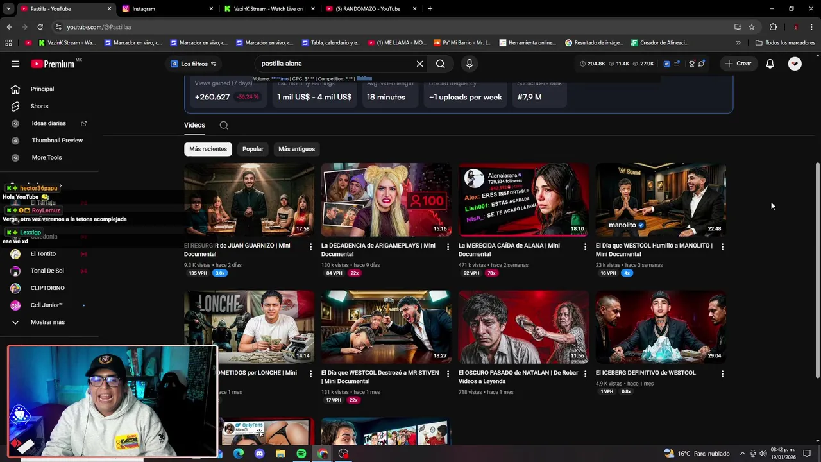Open options for NATALAN video
Viewport: 821px width, 462px height.
pyautogui.click(x=585, y=373)
